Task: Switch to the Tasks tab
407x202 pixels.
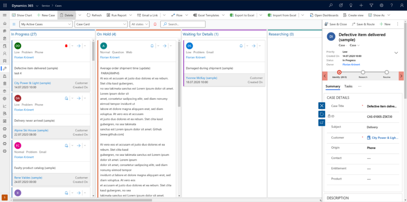Action: pos(348,86)
